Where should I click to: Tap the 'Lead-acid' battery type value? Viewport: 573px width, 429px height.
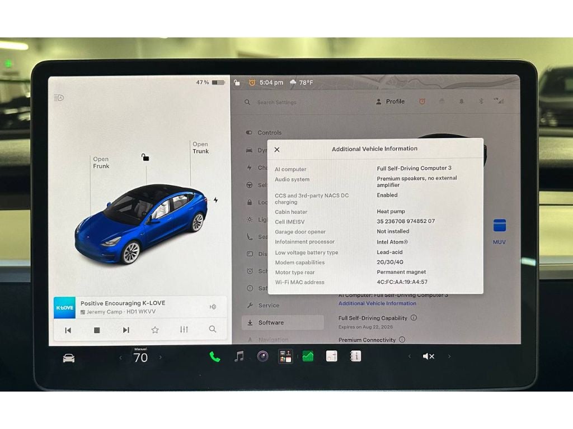[x=389, y=252]
